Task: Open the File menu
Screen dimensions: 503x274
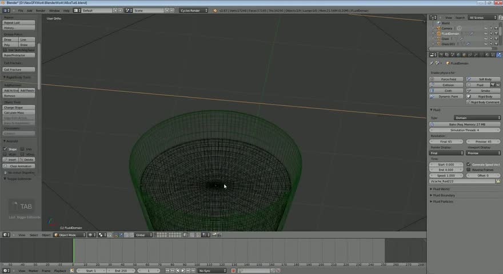Action: [x=21, y=11]
